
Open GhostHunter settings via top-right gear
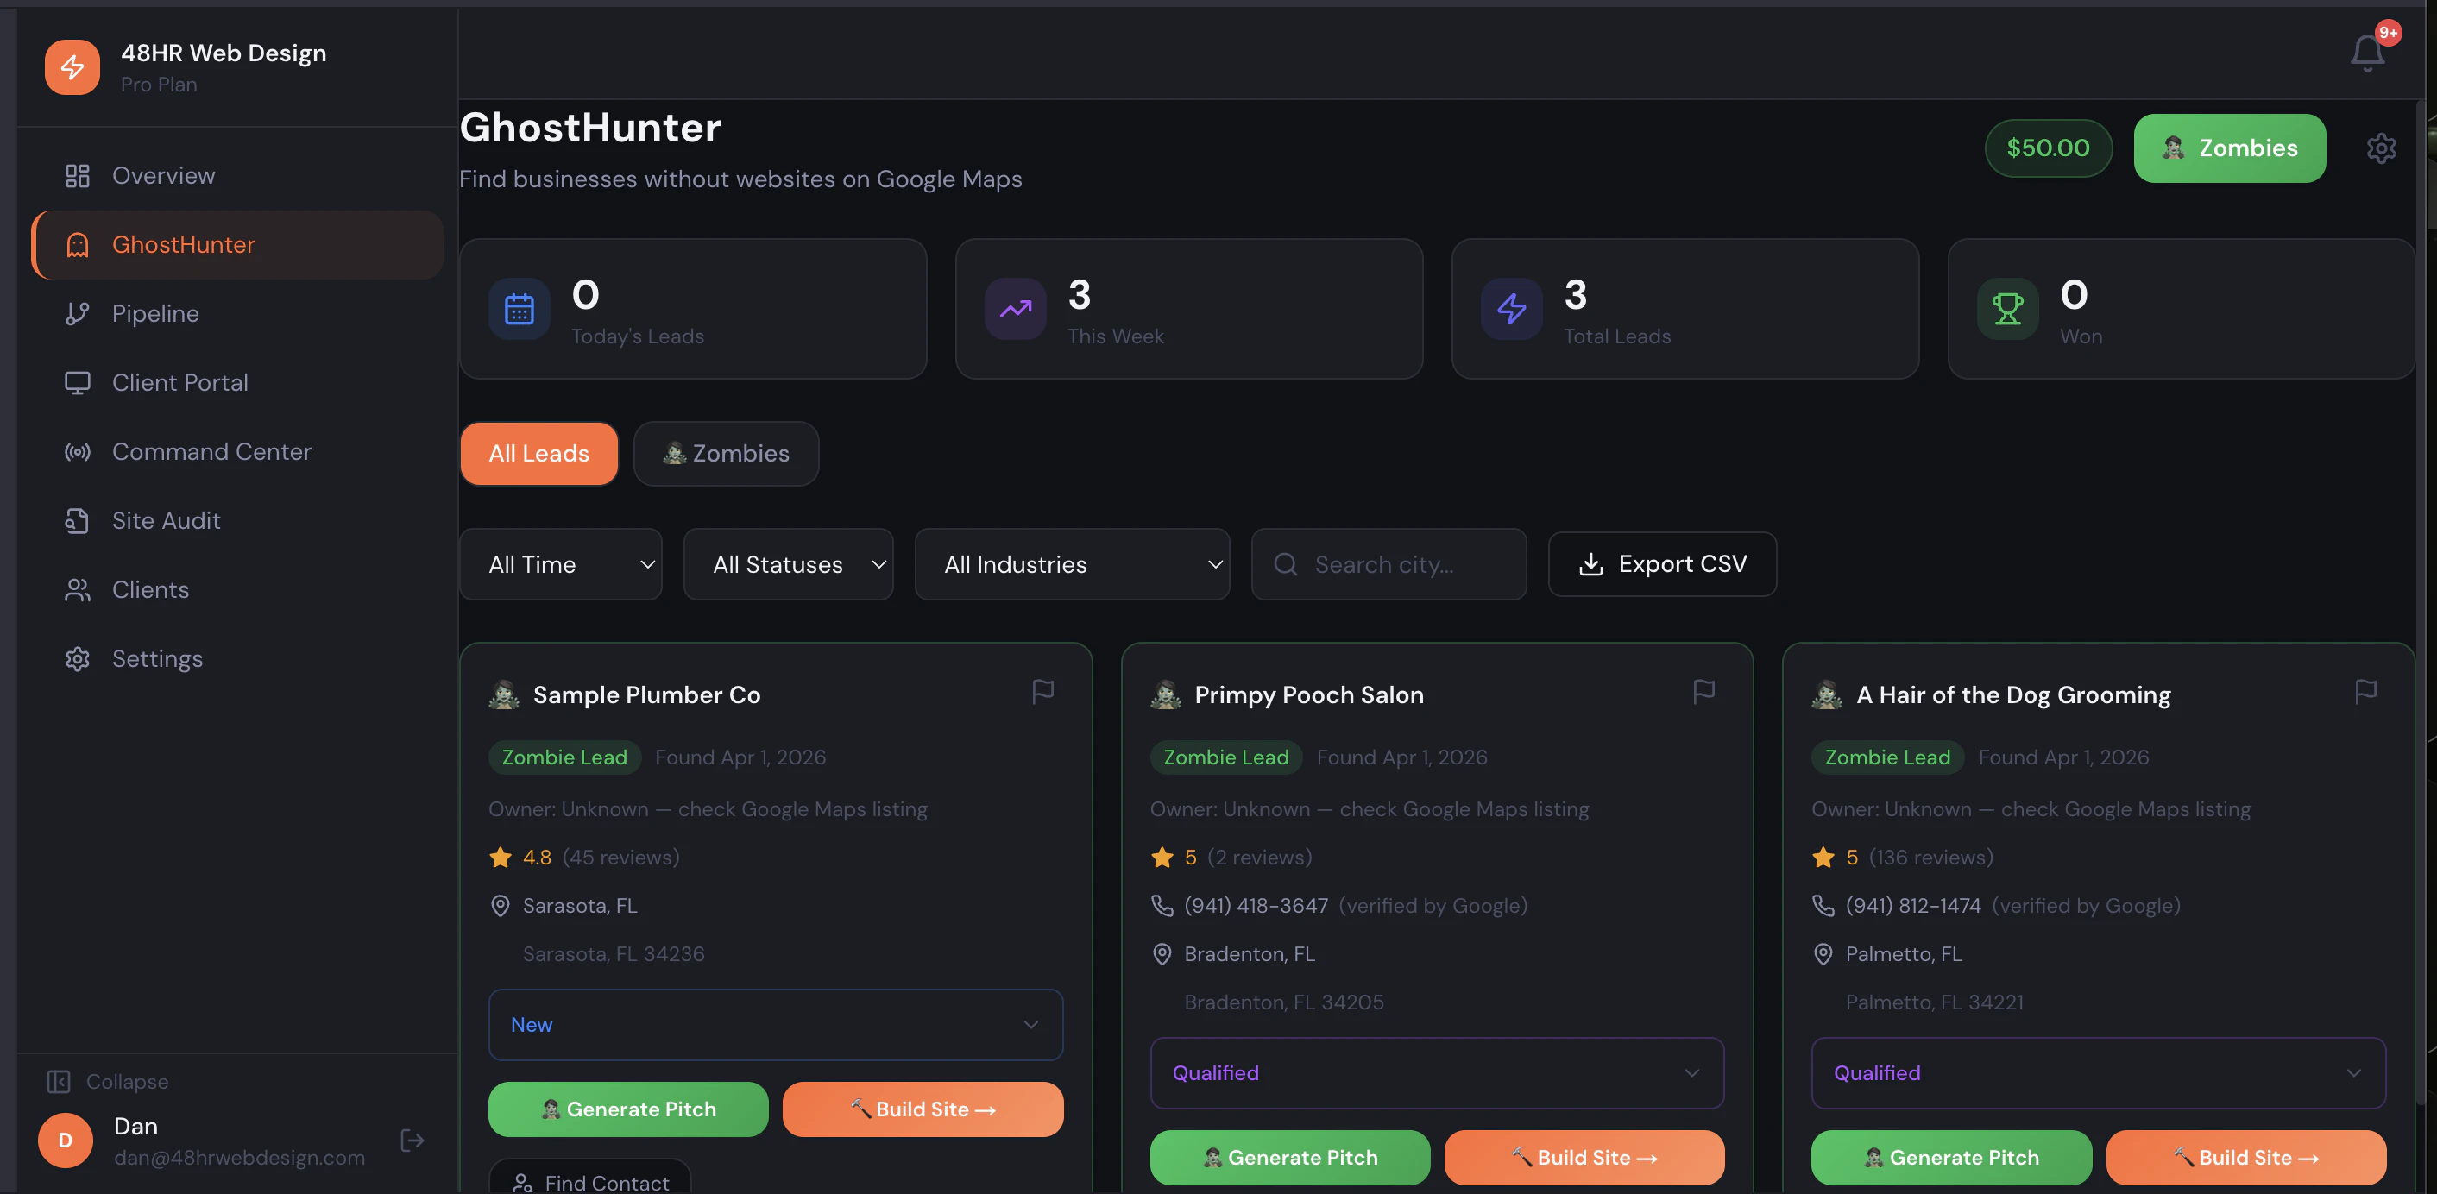tap(2381, 148)
